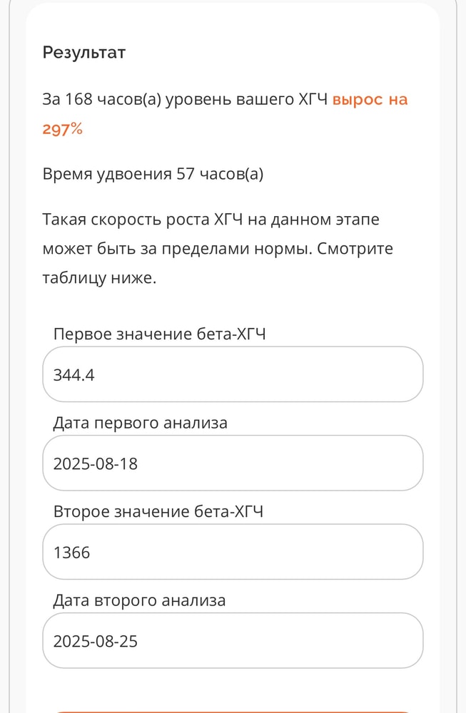Click the 'Второе значение бета-ХГЧ' label
The height and width of the screenshot is (713, 466).
[158, 511]
